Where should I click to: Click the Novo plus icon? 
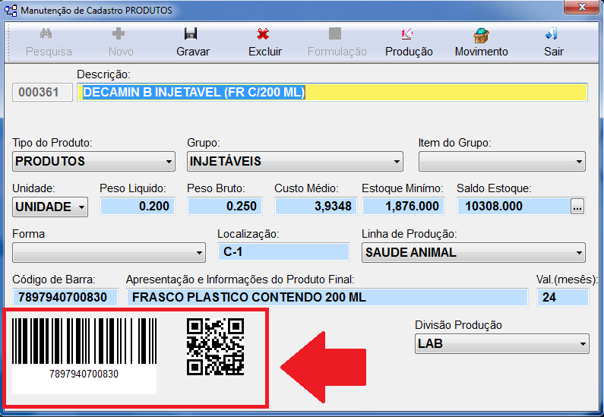119,34
